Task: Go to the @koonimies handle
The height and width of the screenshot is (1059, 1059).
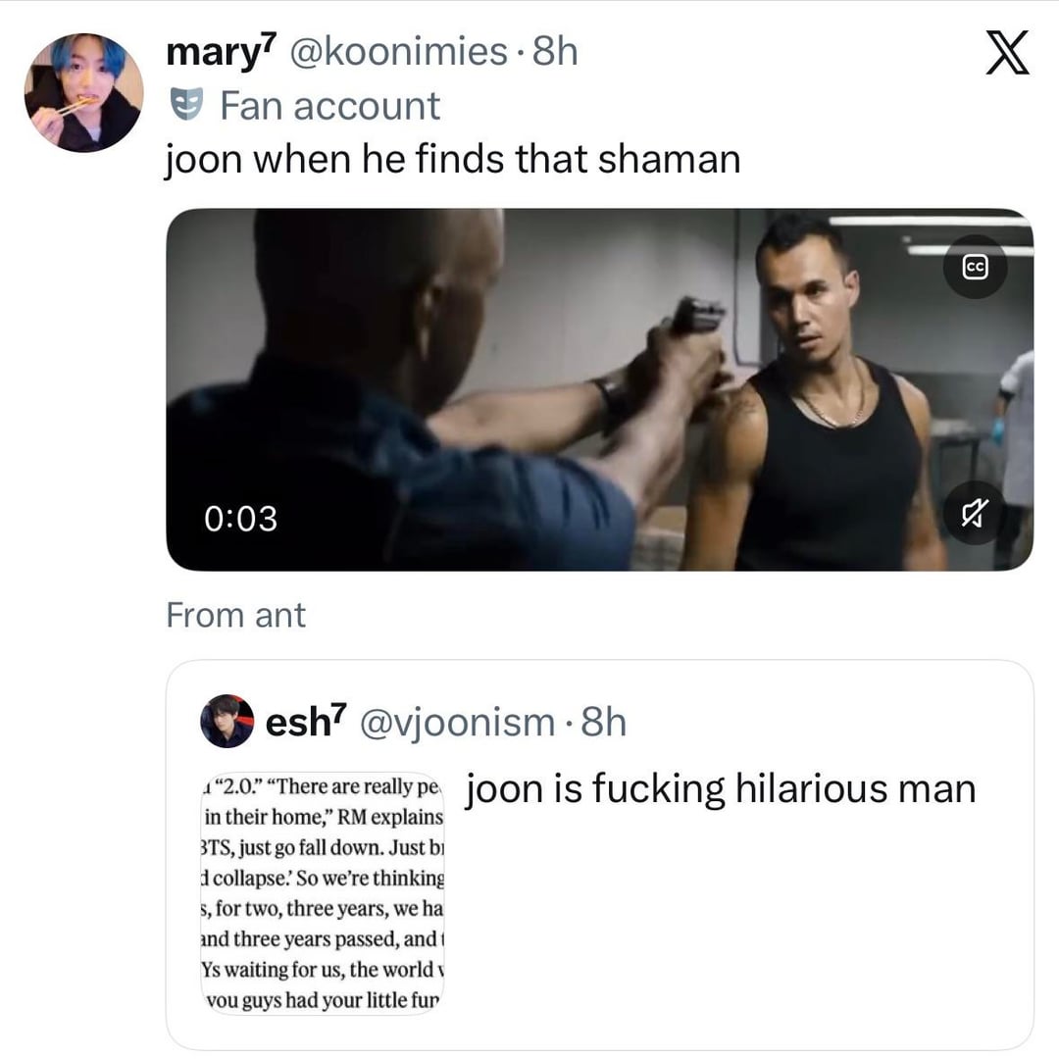Action: (x=396, y=52)
